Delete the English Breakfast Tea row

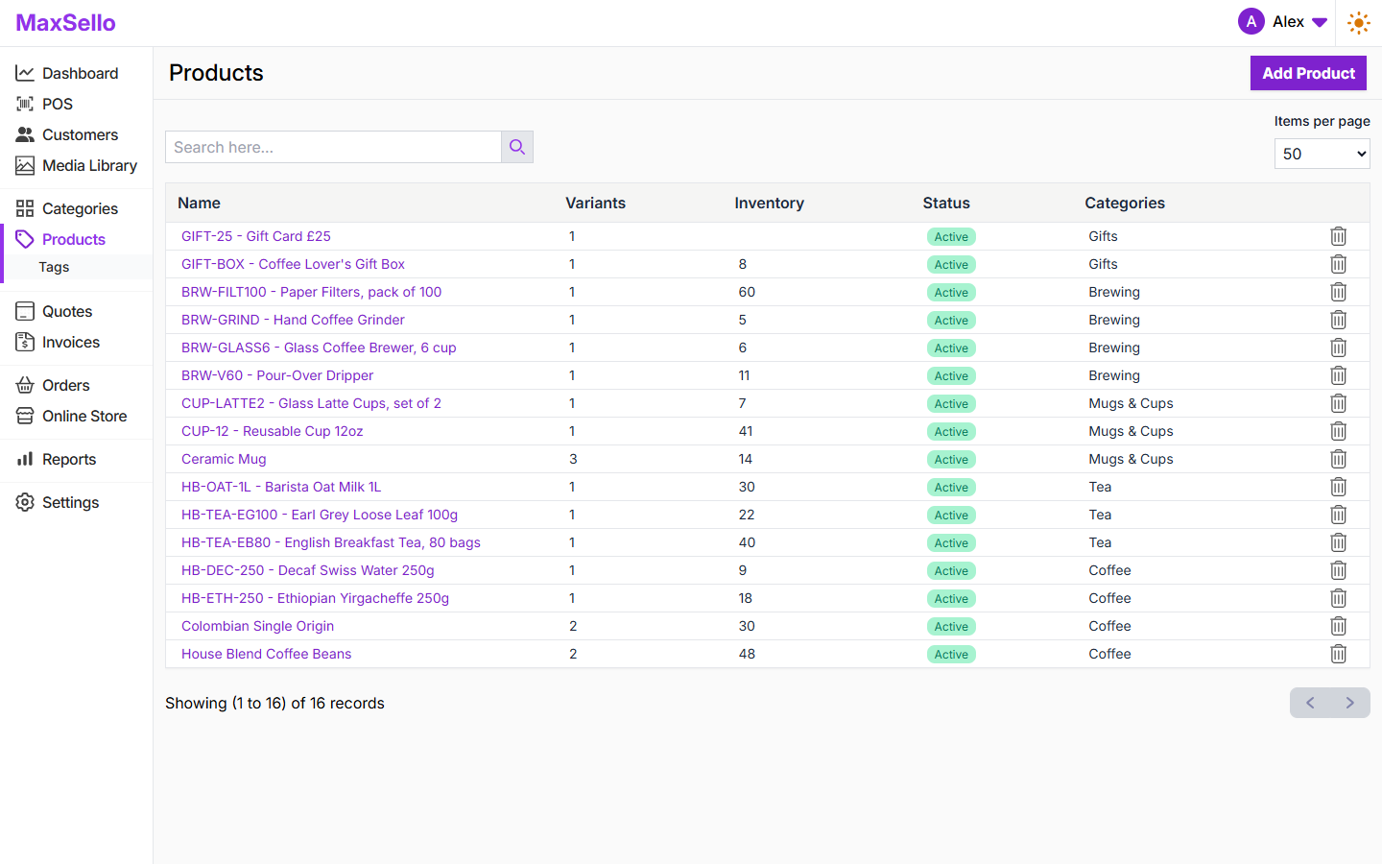point(1338,542)
